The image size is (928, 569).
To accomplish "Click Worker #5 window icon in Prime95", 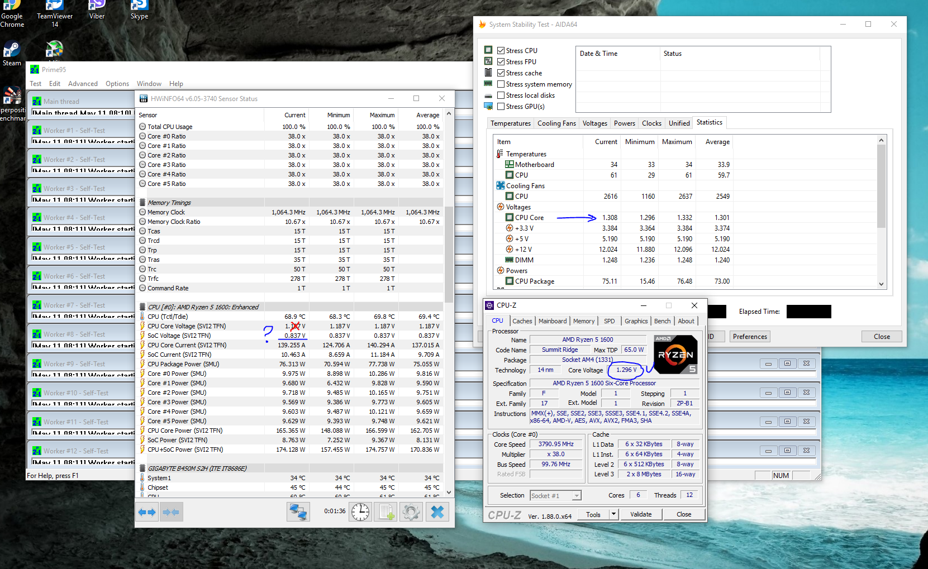I will [x=37, y=247].
